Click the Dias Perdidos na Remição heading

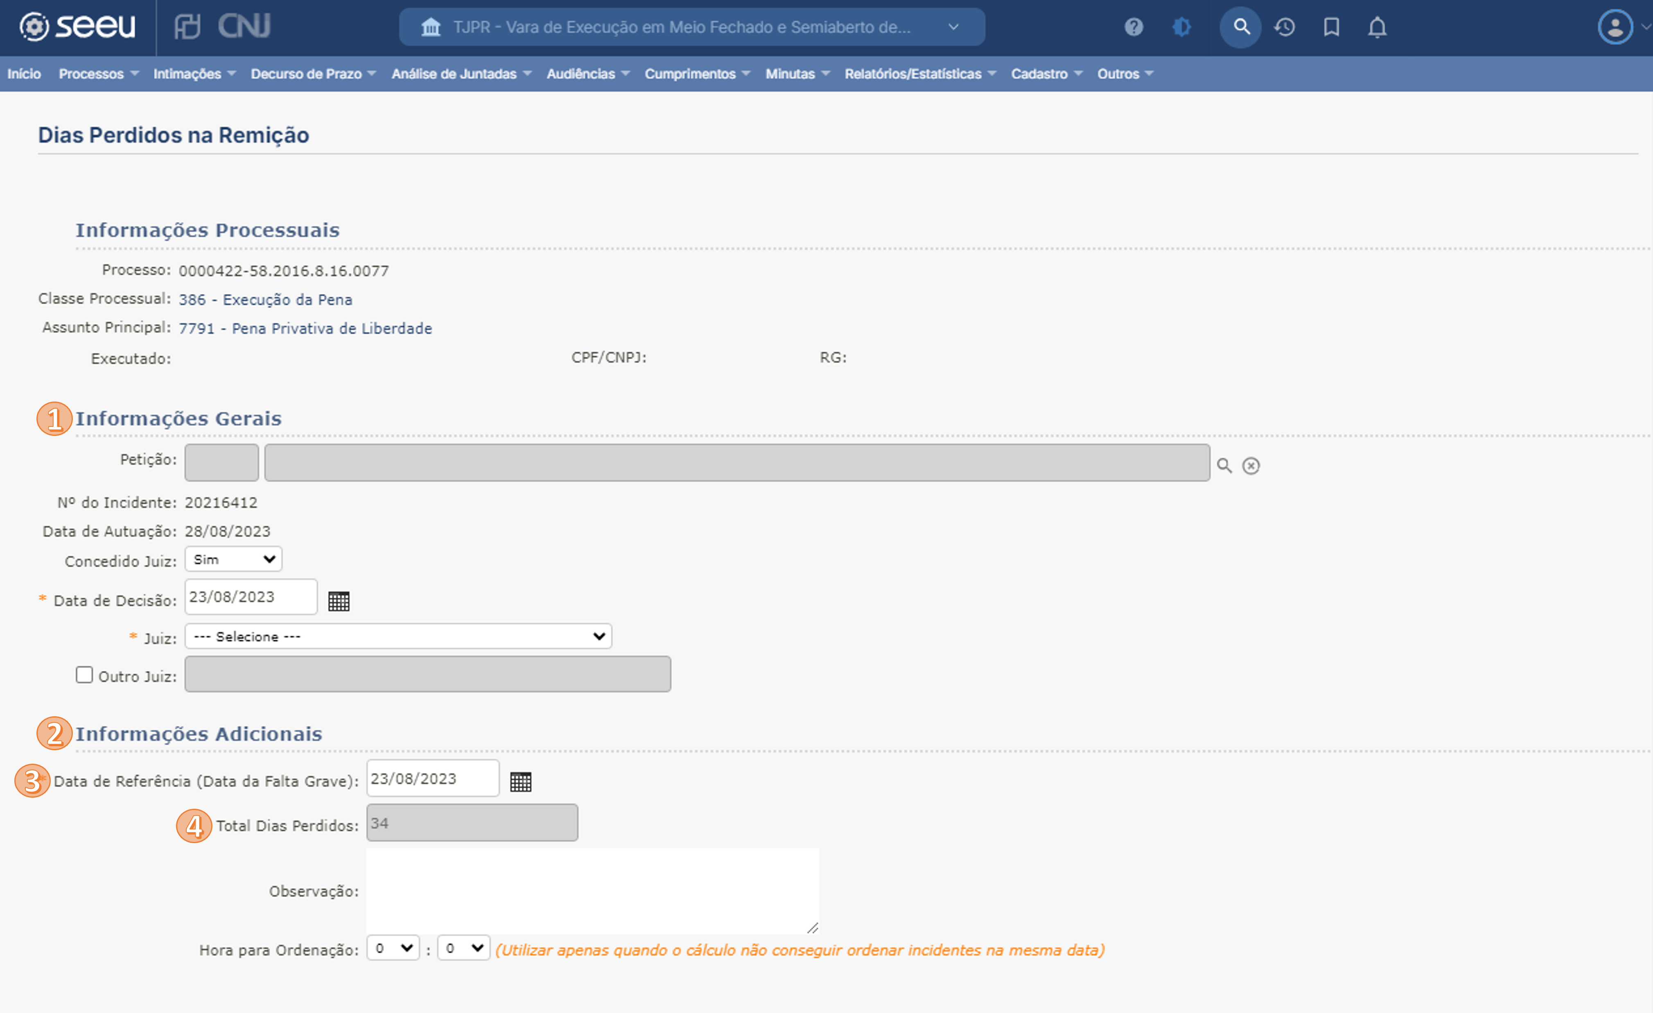[x=173, y=135]
